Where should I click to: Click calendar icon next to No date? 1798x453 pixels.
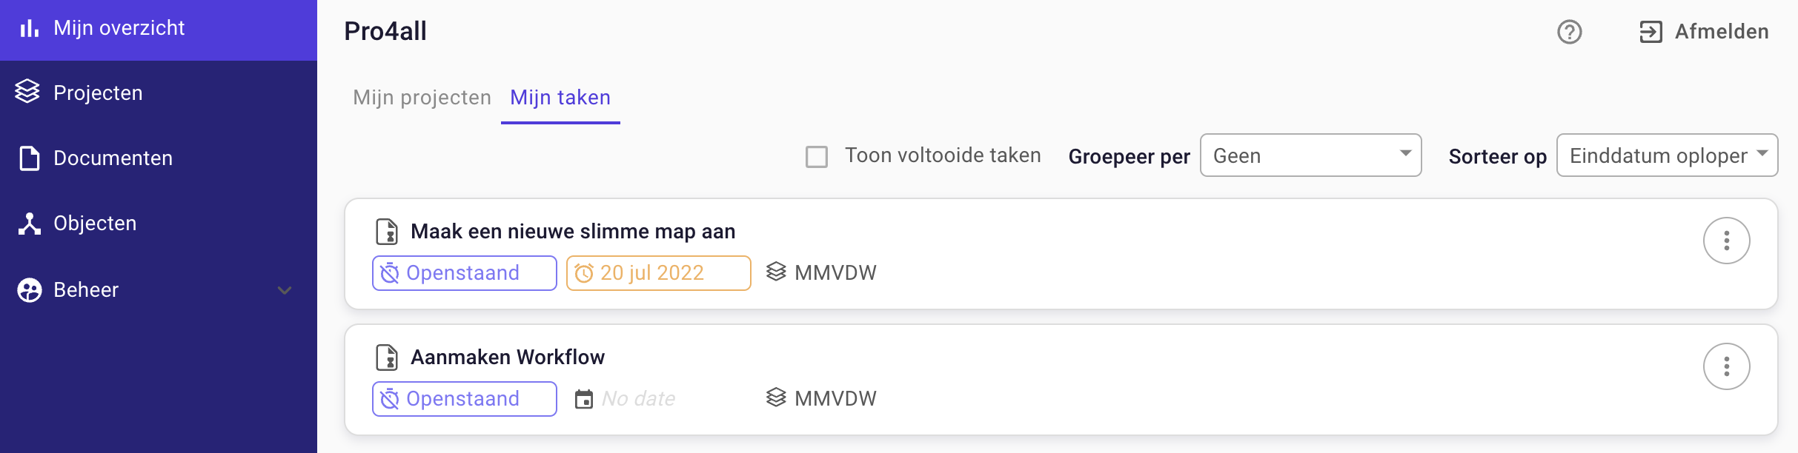coord(584,399)
